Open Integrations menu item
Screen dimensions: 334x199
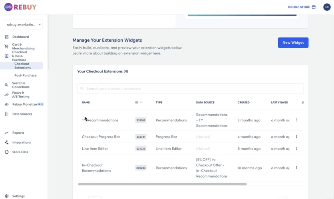[x=22, y=142]
